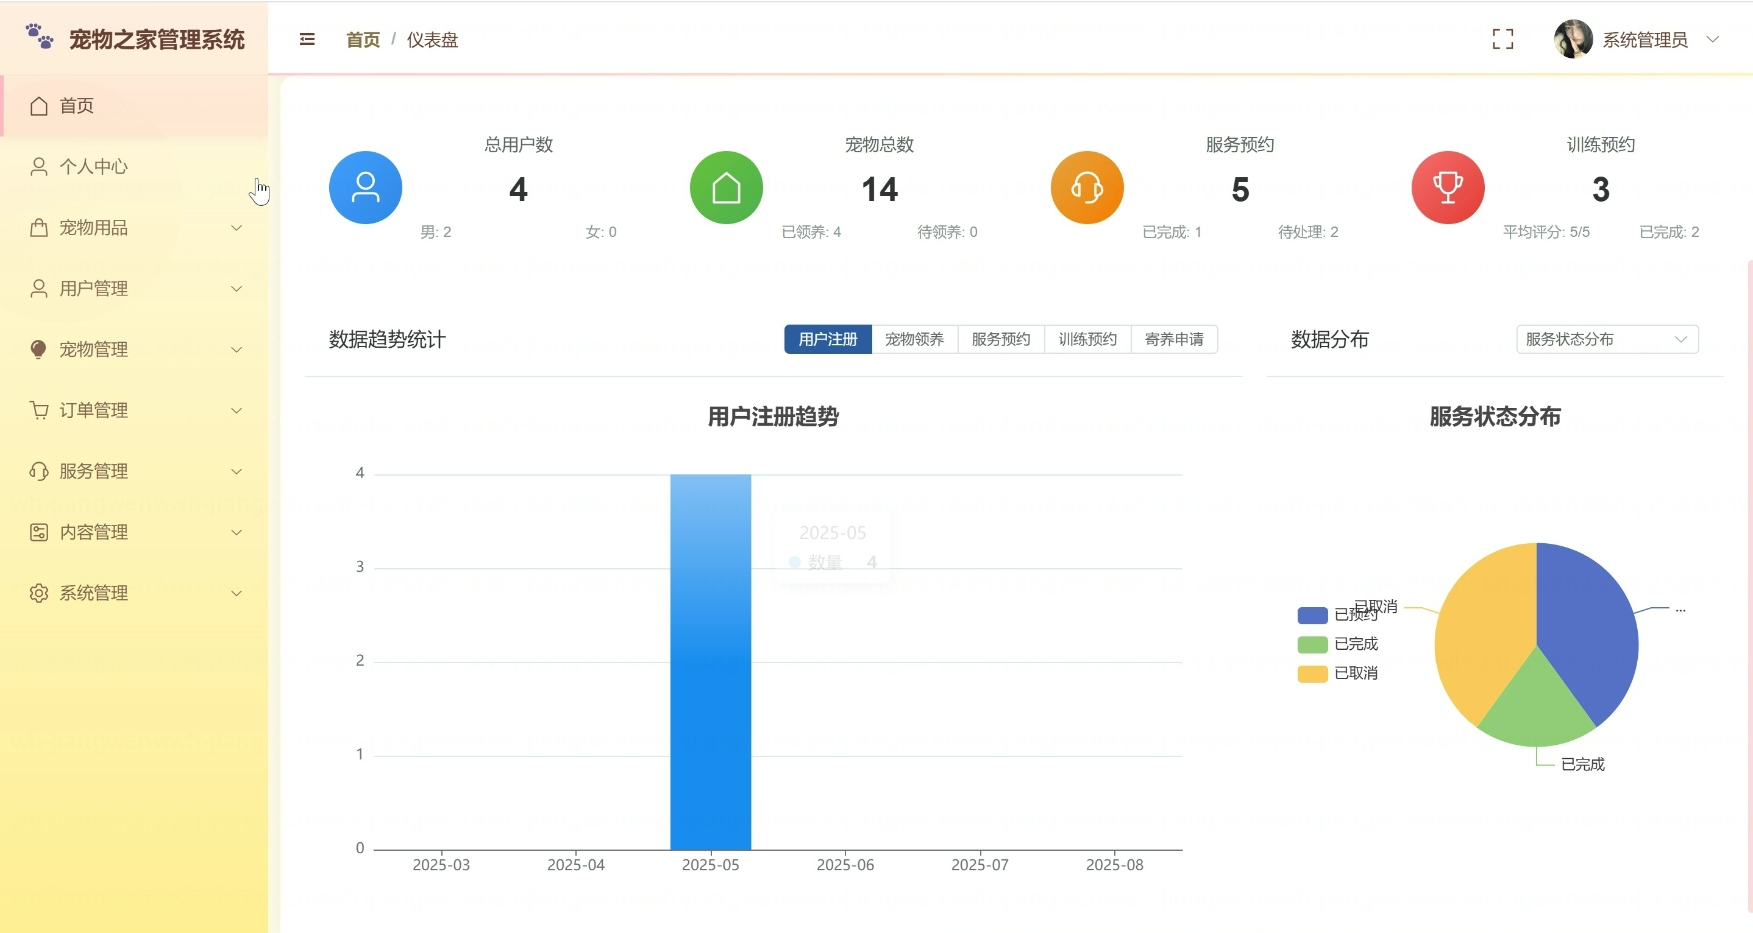Switch to the 宠物领养 trend tab
The width and height of the screenshot is (1753, 933).
(x=914, y=339)
